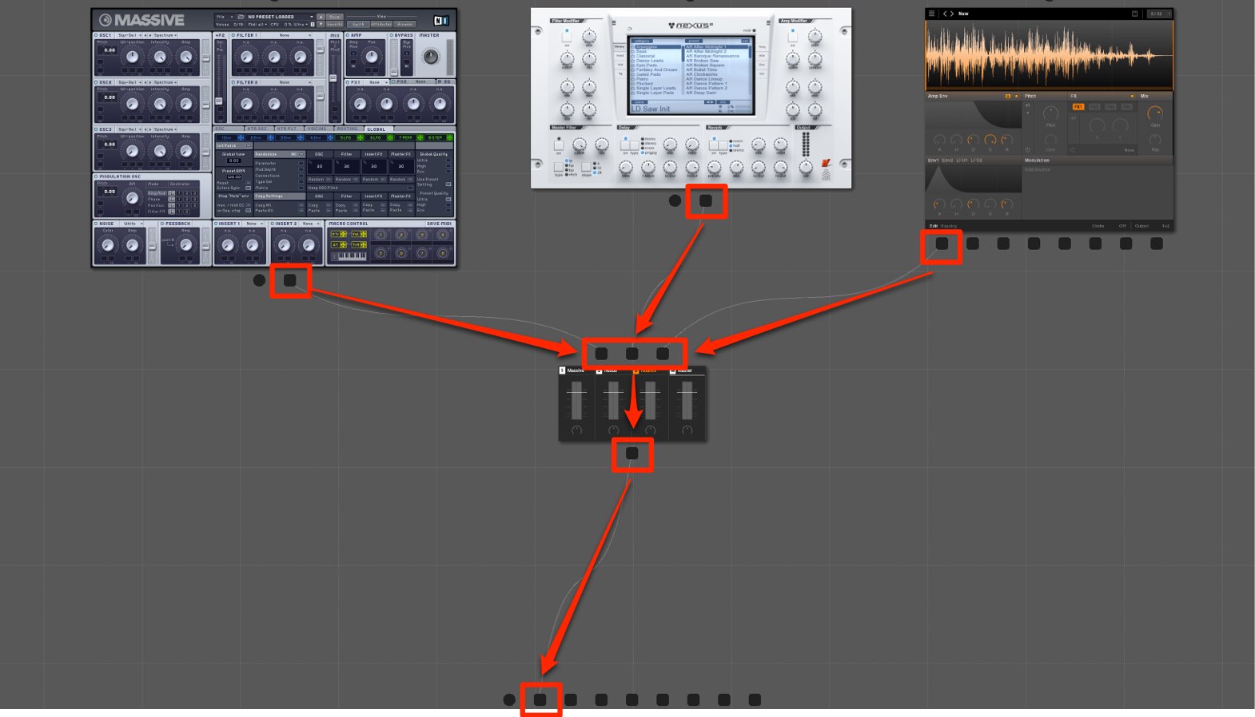
Task: Open the Insert 1 effect dropdown
Action: 253,224
